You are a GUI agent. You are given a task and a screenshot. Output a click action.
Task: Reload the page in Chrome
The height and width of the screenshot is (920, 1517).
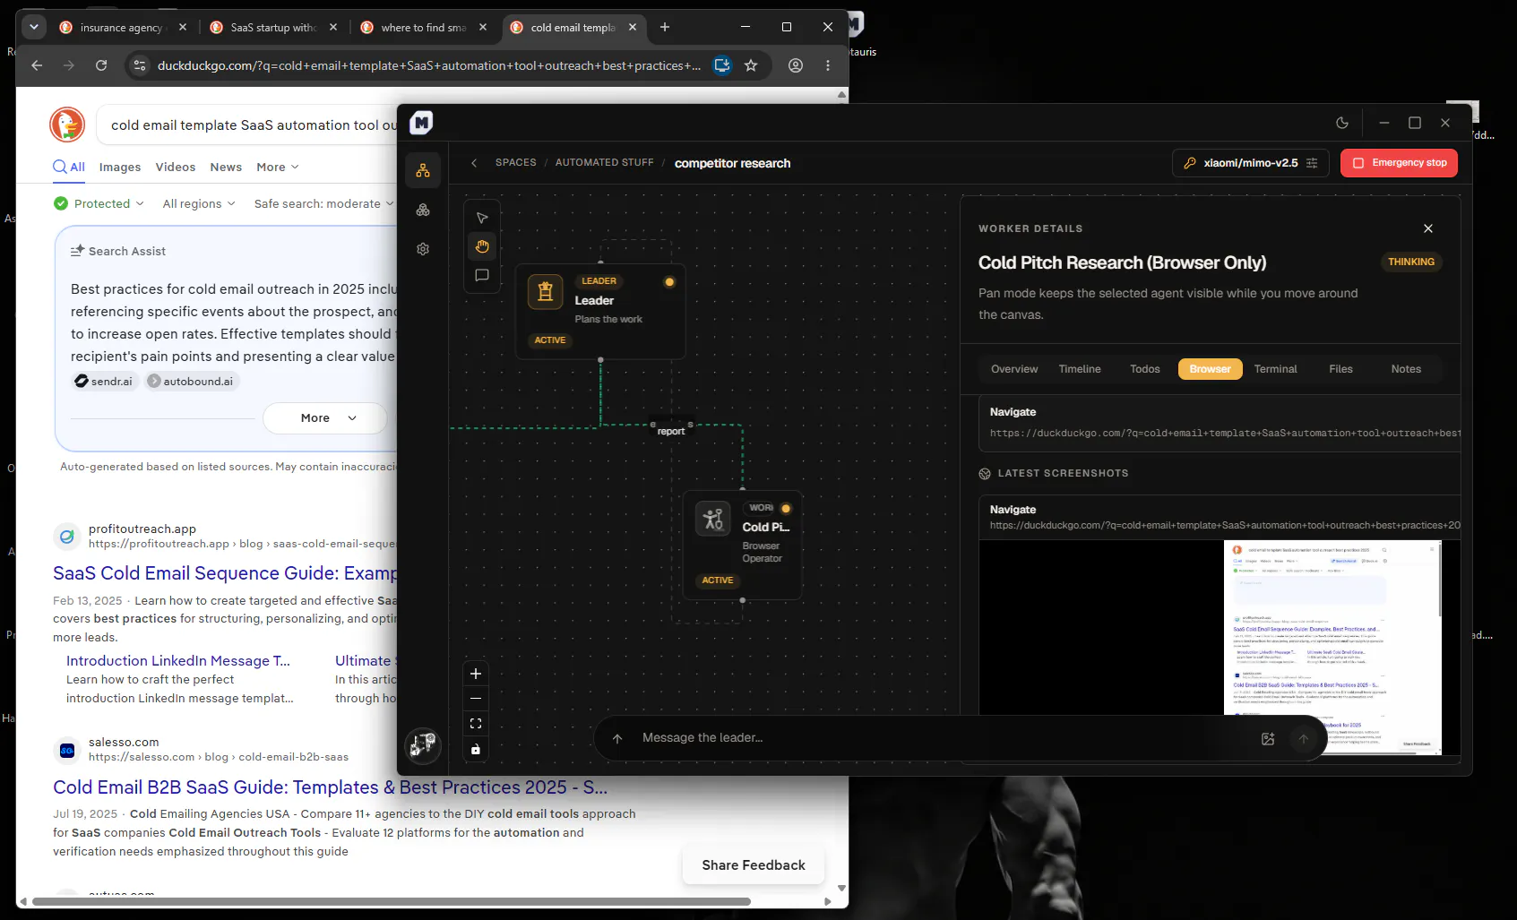click(101, 65)
